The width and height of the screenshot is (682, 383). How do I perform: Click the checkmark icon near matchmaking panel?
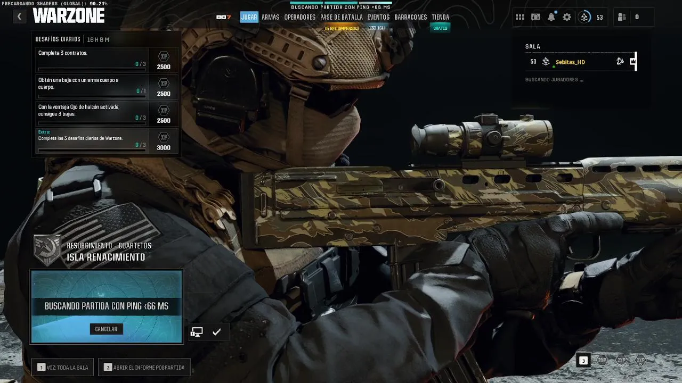(216, 332)
